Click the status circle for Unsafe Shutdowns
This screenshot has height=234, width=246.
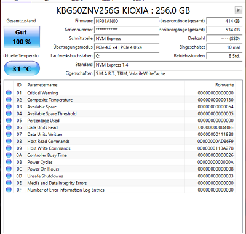click(9, 176)
